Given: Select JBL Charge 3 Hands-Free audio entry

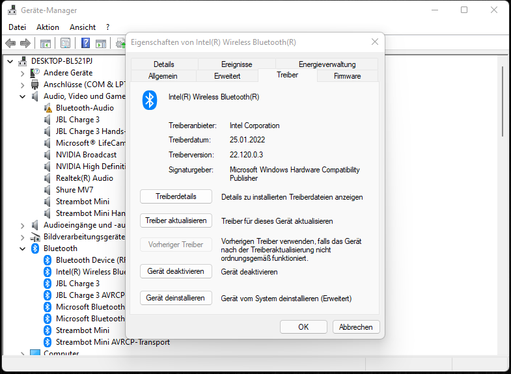Looking at the screenshot, I should pyautogui.click(x=90, y=131).
